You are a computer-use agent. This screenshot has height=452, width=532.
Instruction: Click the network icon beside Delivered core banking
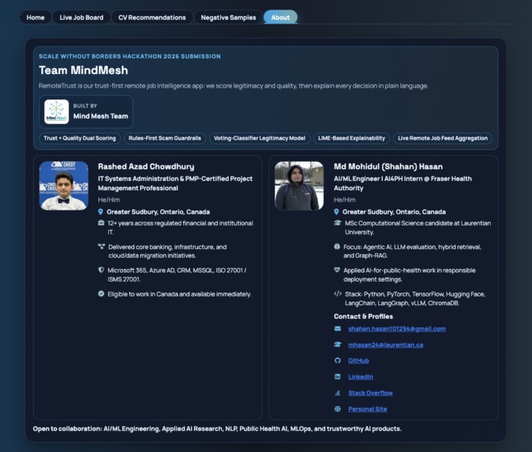(101, 247)
